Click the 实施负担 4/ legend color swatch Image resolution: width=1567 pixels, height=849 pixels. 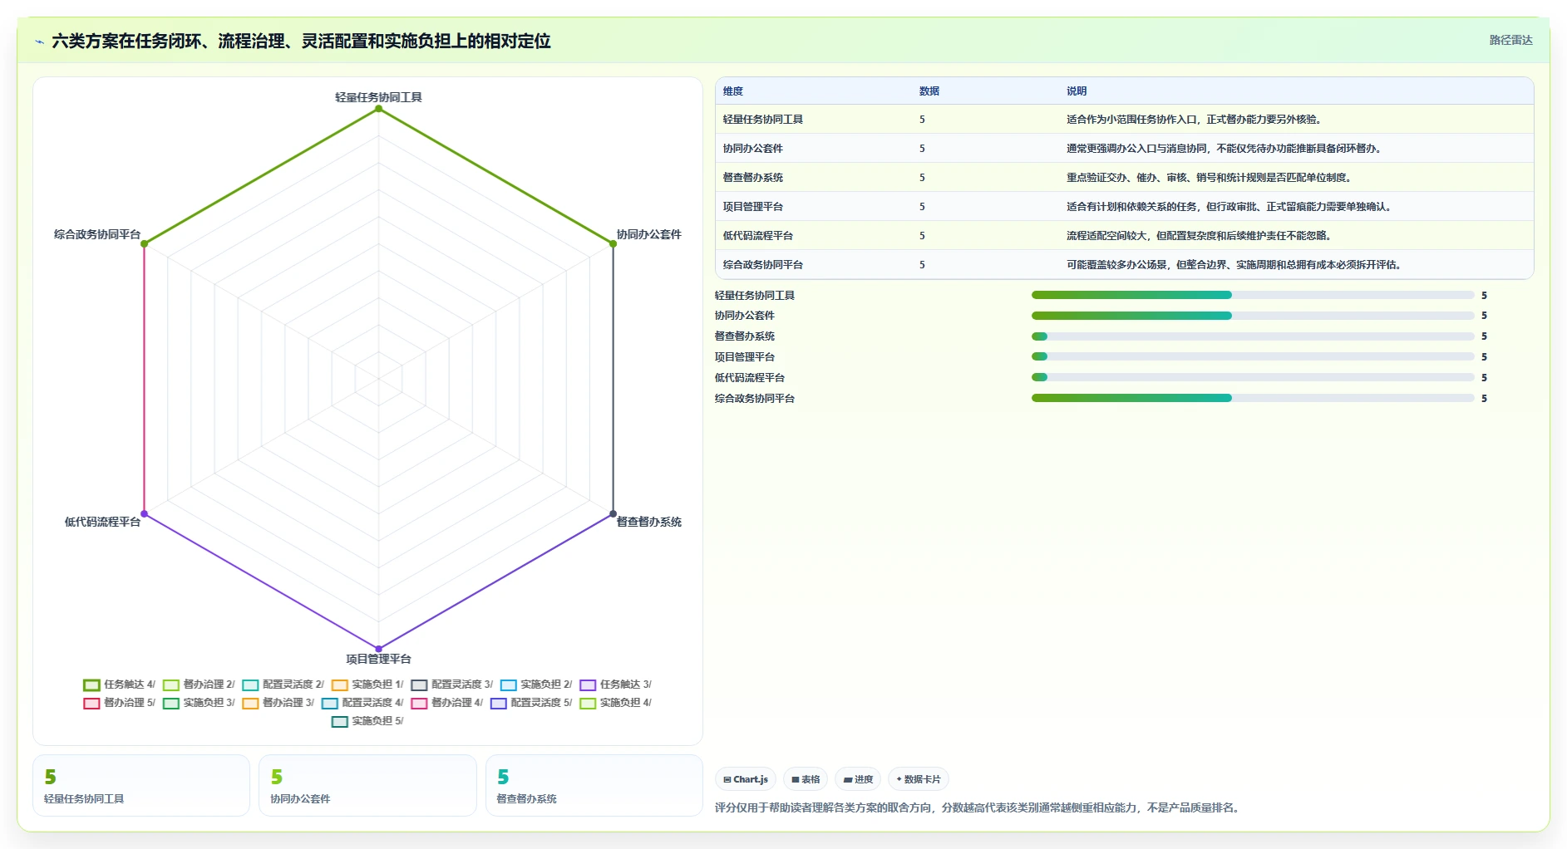[588, 704]
